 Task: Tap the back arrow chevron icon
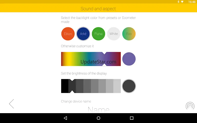point(11,104)
